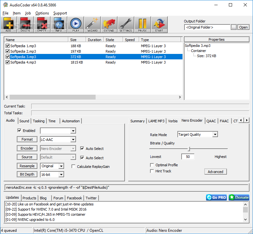Image resolution: width=253 pixels, height=234 pixels.
Task: Click the EMPTY list toolbar icon
Action: [x=42, y=25]
